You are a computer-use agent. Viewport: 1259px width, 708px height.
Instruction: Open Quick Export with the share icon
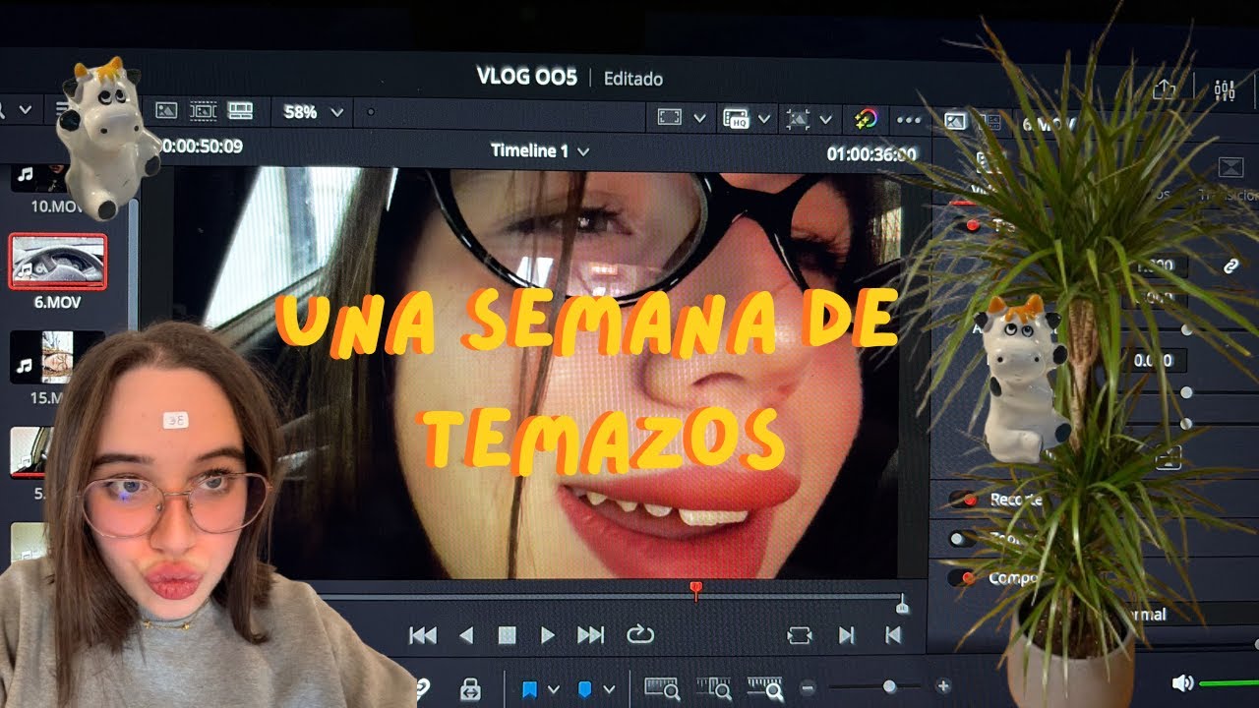pyautogui.click(x=1165, y=88)
